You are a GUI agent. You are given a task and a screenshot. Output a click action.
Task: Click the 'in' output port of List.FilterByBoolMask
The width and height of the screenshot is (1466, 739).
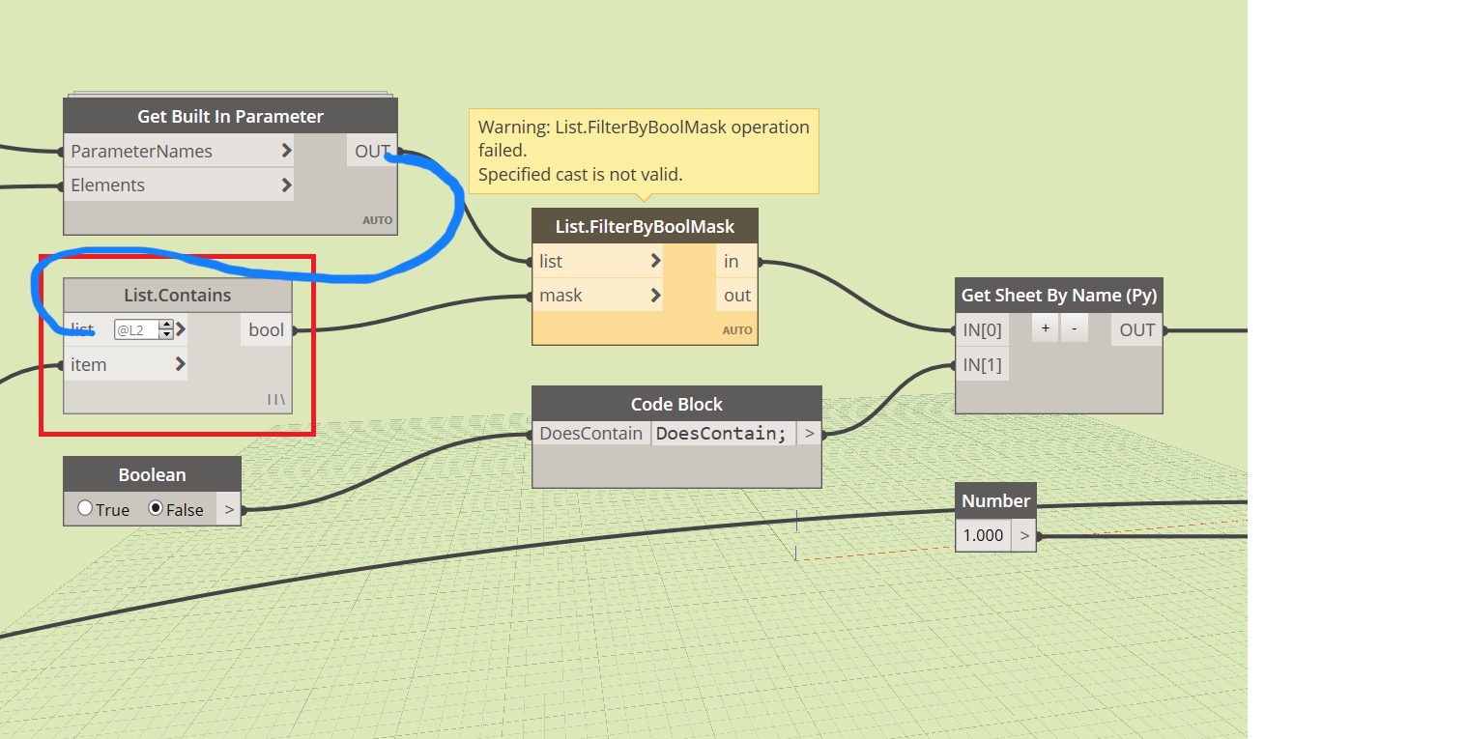[x=736, y=261]
